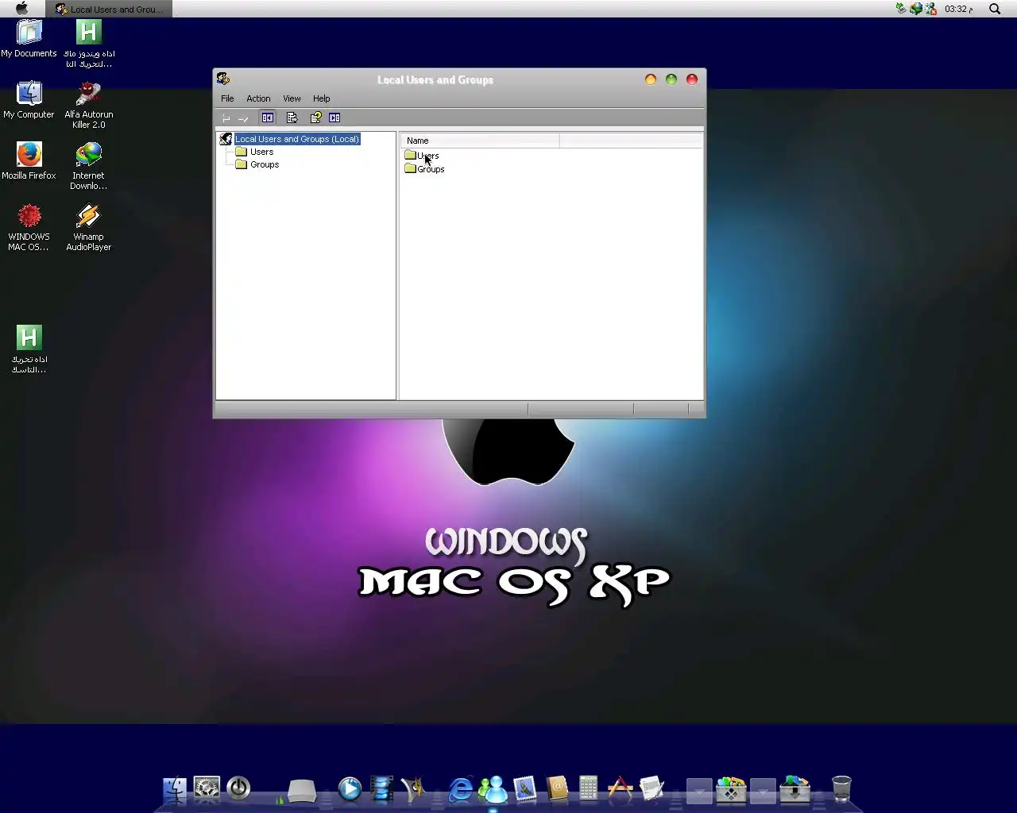Click the Local Users and Groups titlebar icon

223,79
